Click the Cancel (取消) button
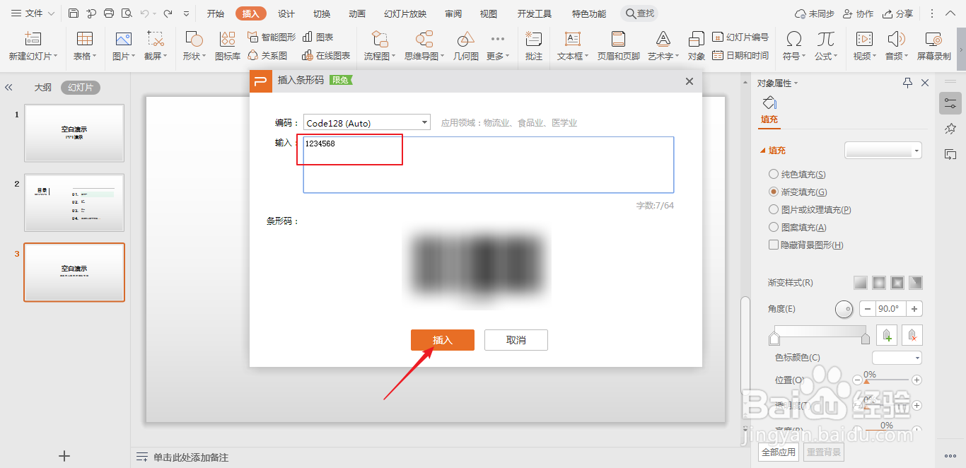Viewport: 966px width, 468px height. coord(516,340)
